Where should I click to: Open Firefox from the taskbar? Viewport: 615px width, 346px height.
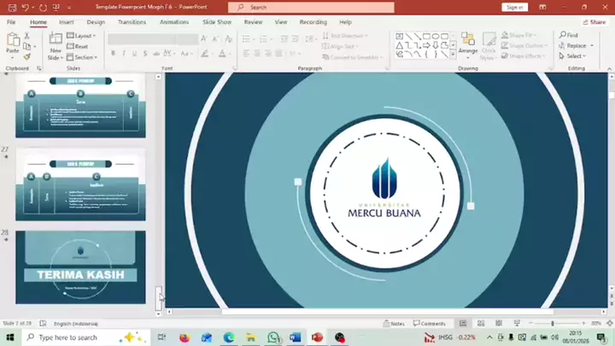click(x=184, y=337)
